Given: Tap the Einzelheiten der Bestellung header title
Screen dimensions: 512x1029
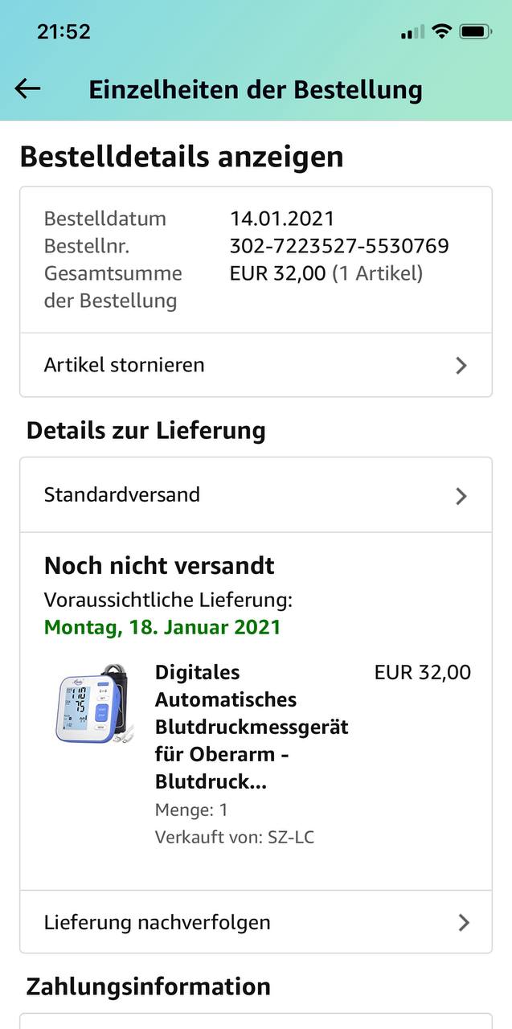Looking at the screenshot, I should (x=256, y=89).
